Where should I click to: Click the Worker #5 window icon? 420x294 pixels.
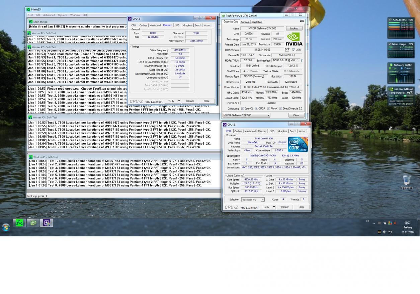[30, 118]
